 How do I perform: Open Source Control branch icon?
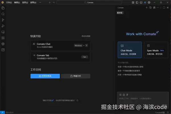(x=3, y=20)
